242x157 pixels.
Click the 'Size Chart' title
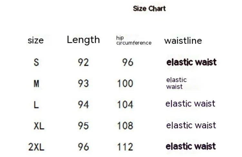click(149, 9)
